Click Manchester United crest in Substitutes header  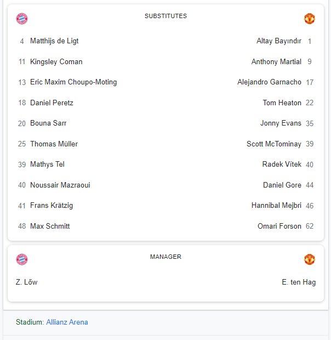click(310, 19)
